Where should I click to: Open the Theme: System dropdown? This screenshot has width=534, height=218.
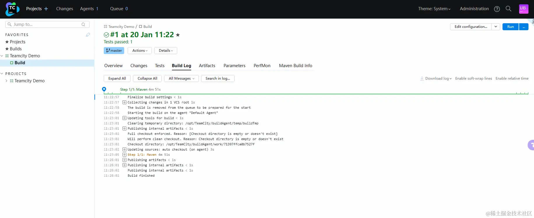coord(434,9)
